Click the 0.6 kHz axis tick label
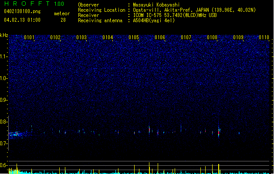Screen dimensions: 274x174 pos(4,165)
